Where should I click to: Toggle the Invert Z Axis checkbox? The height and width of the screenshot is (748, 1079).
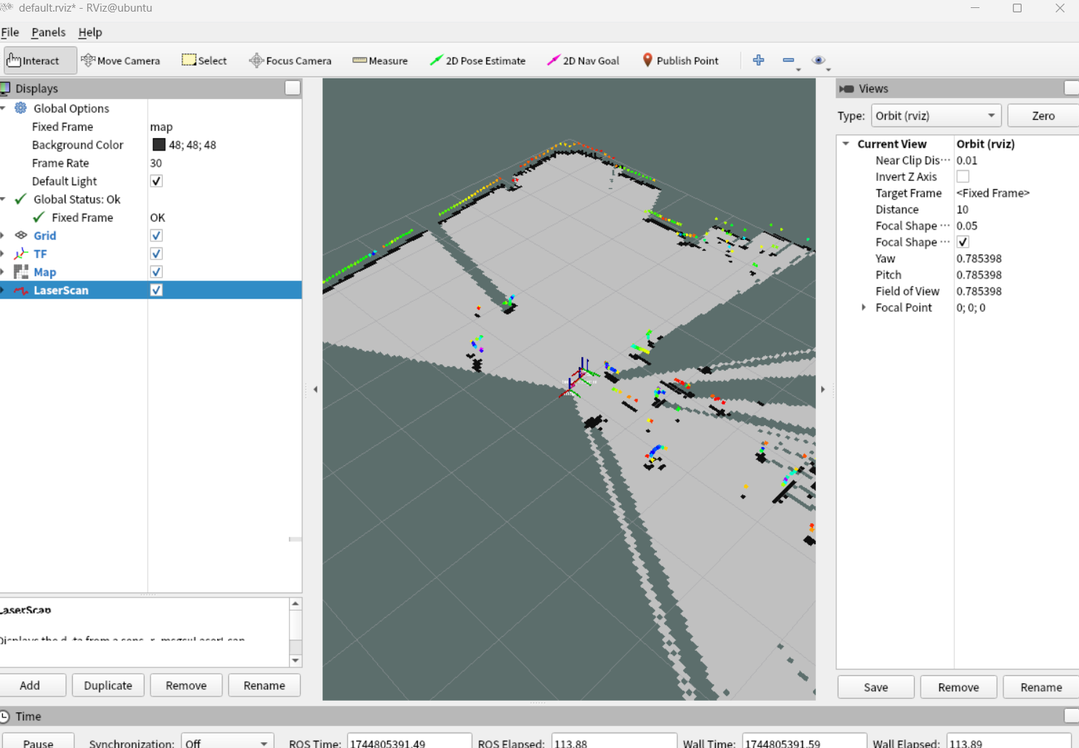(x=963, y=177)
